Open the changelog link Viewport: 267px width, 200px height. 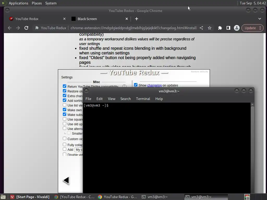154,85
